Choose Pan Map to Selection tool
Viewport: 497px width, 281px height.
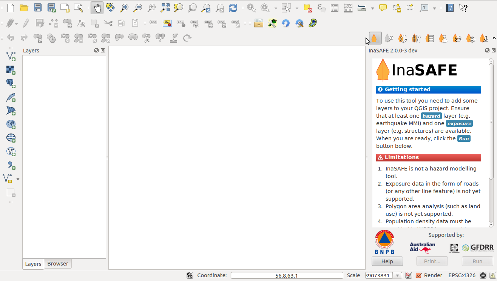tap(110, 8)
